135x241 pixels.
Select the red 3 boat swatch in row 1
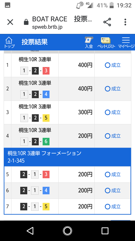(x=46, y=71)
